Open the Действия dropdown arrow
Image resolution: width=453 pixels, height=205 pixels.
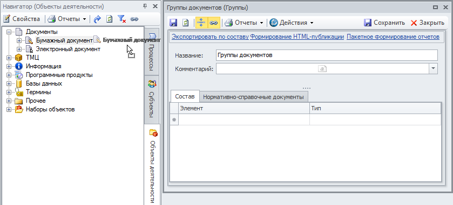(x=312, y=23)
